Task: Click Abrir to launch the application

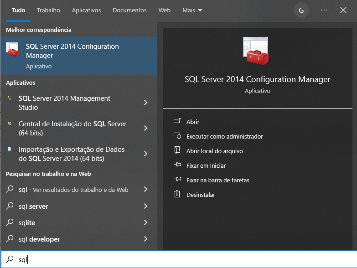Action: coord(193,122)
